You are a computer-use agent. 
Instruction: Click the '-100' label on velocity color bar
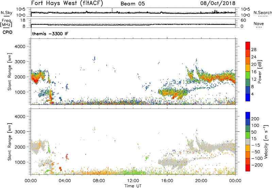click(257, 158)
